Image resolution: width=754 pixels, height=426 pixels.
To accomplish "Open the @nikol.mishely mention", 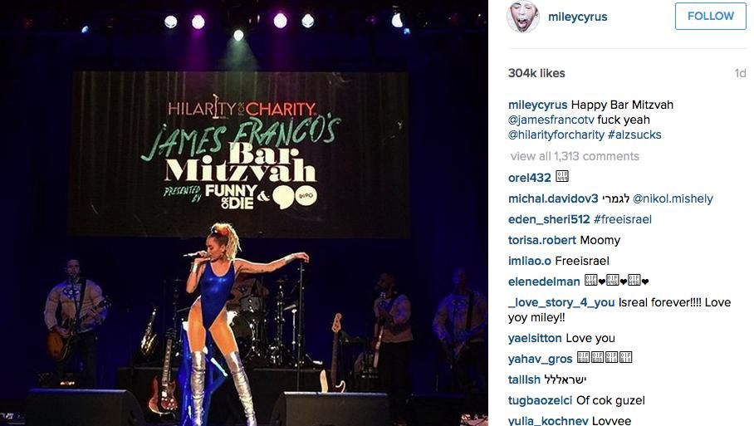I will pyautogui.click(x=673, y=198).
